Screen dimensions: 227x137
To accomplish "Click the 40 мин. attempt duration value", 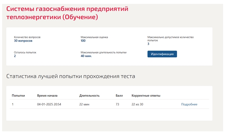I will (86, 56).
